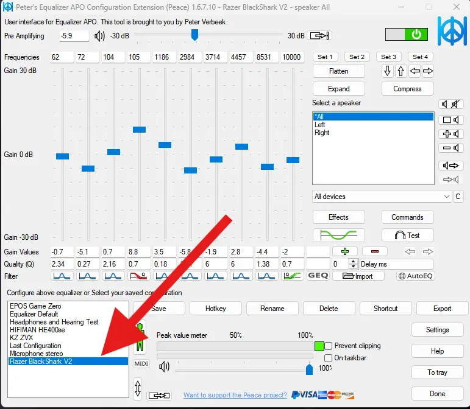This screenshot has width=470, height=409.
Task: Click the Hotkey button
Action: [216, 309]
